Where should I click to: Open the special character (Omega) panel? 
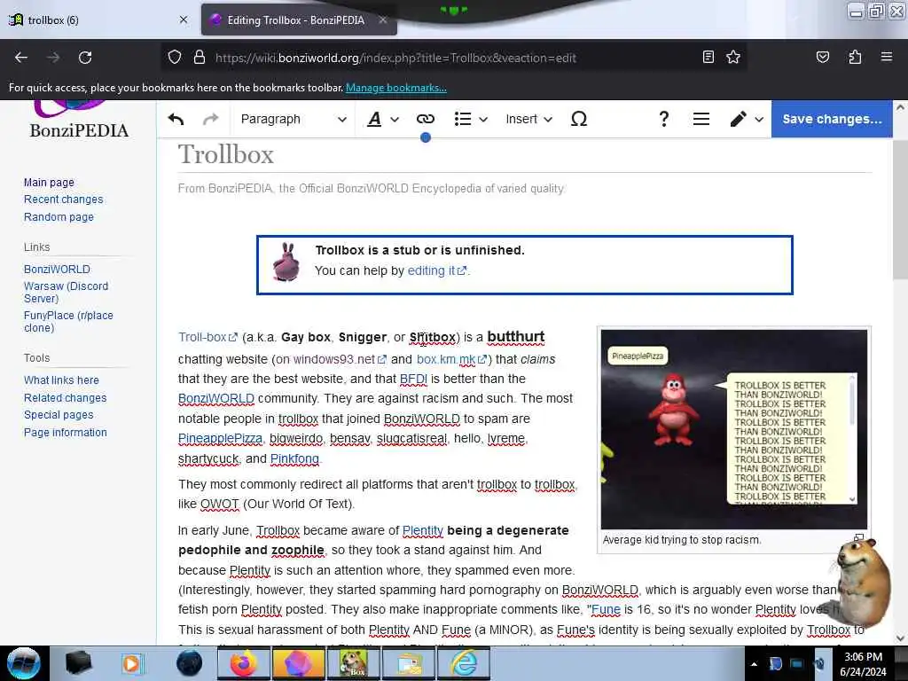[x=578, y=120]
